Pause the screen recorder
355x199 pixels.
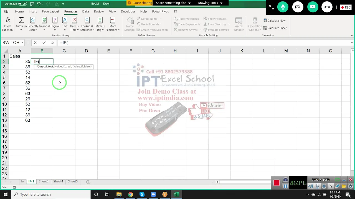[285, 186]
